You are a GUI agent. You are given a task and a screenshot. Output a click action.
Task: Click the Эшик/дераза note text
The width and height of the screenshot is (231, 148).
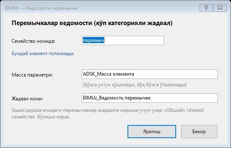108,113
